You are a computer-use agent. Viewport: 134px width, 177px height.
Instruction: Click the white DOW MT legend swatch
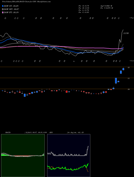tap(3, 9)
